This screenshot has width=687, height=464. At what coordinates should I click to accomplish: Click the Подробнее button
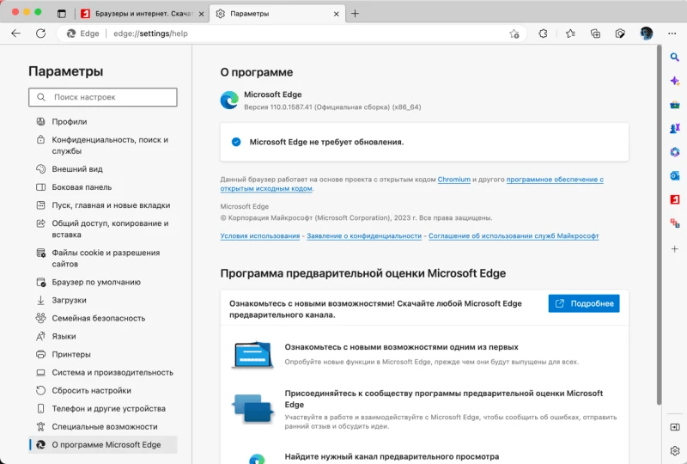pyautogui.click(x=584, y=303)
